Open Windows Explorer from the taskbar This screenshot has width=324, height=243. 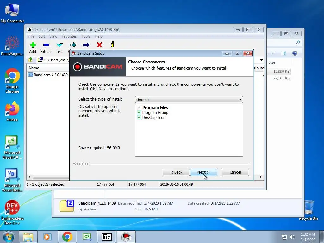click(28, 237)
